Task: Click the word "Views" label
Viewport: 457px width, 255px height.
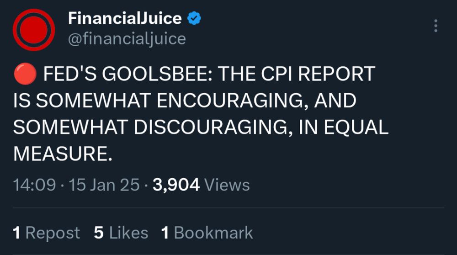Action: (227, 185)
